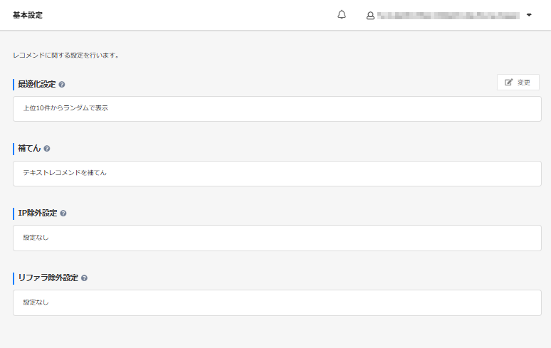Viewport: 551px width, 348px height.
Task: Show help for 最適化設定
Action: pos(62,85)
